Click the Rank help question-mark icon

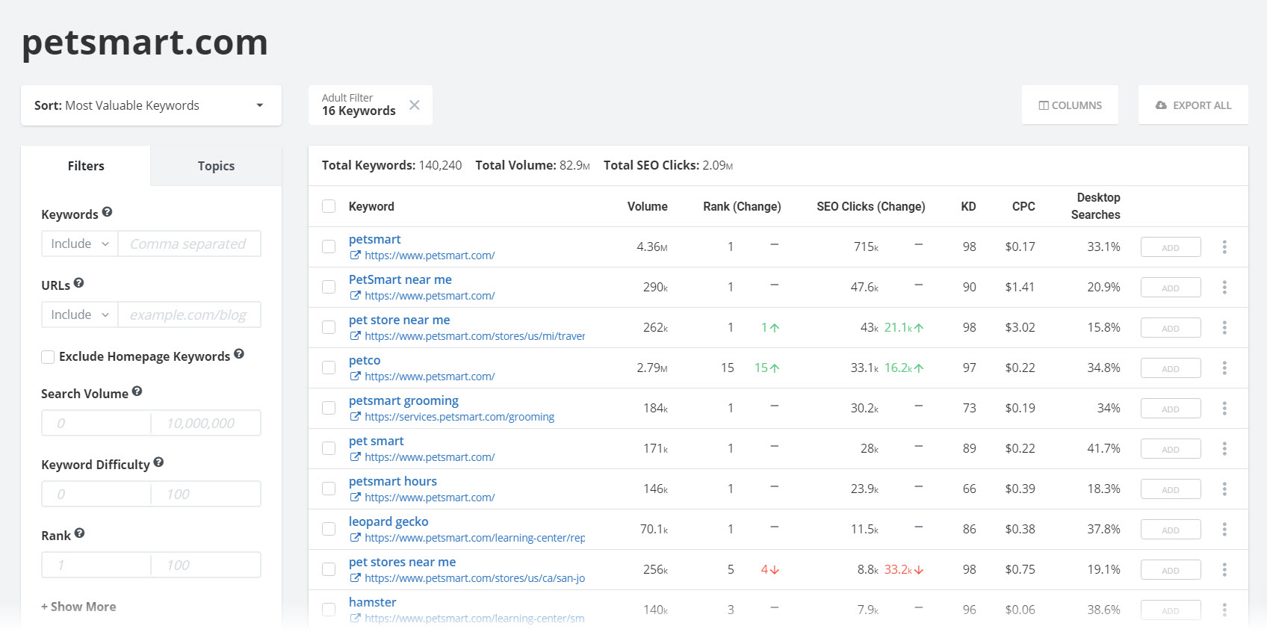[79, 533]
